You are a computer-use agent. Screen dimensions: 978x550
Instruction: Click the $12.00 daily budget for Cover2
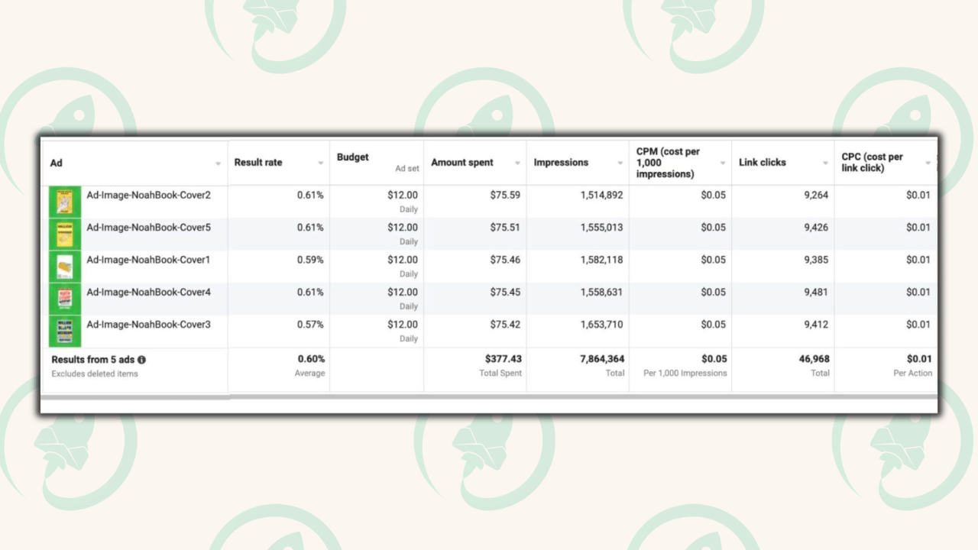click(403, 195)
